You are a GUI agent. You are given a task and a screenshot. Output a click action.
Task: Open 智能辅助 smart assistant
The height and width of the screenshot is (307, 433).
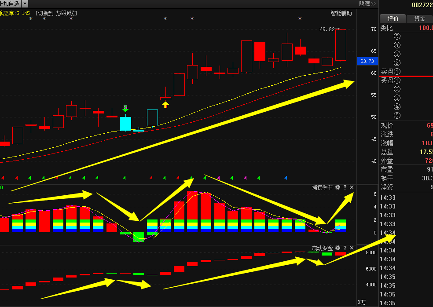(x=341, y=13)
